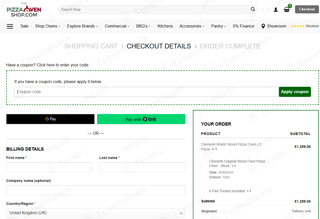The height and width of the screenshot is (219, 320).
Task: Click the 'Colour: Red' detail
Action: [219, 177]
